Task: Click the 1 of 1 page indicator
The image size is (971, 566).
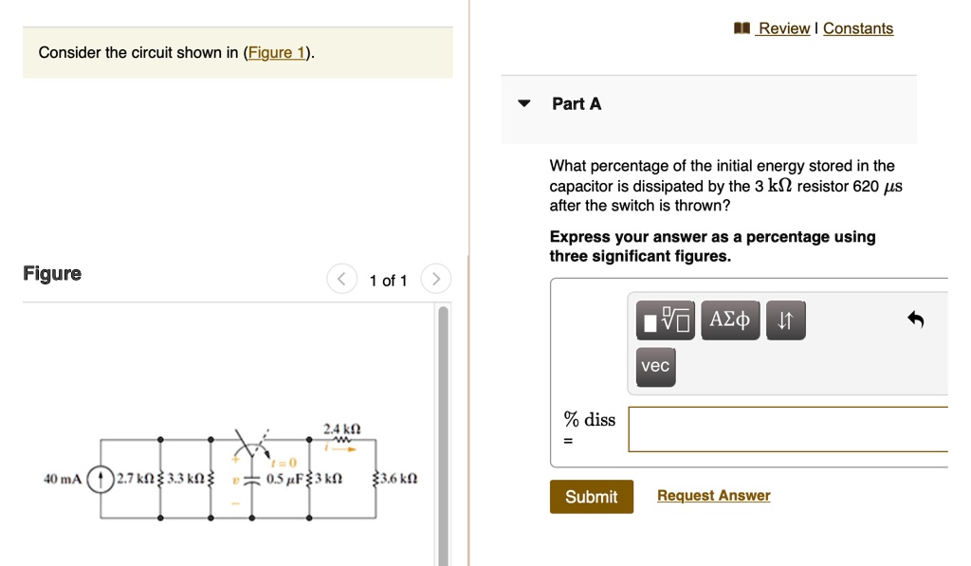Action: coord(388,280)
